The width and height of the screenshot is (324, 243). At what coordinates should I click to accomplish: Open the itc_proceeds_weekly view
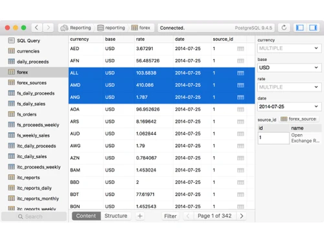tap(34, 167)
